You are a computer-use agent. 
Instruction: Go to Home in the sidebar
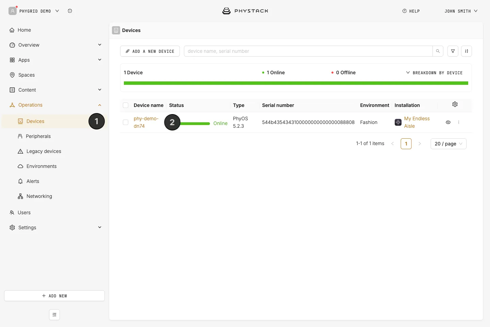pyautogui.click(x=54, y=30)
